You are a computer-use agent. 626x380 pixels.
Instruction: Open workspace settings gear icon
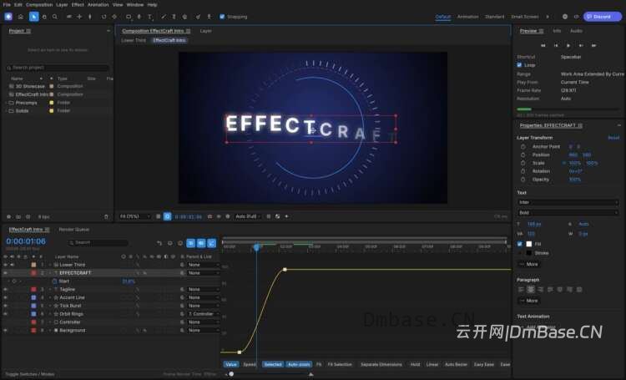click(x=565, y=17)
